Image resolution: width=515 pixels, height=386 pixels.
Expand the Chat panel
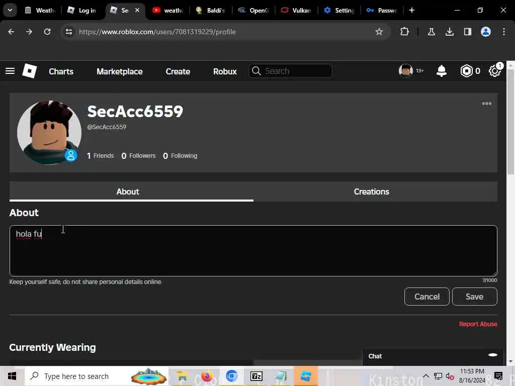[433, 356]
